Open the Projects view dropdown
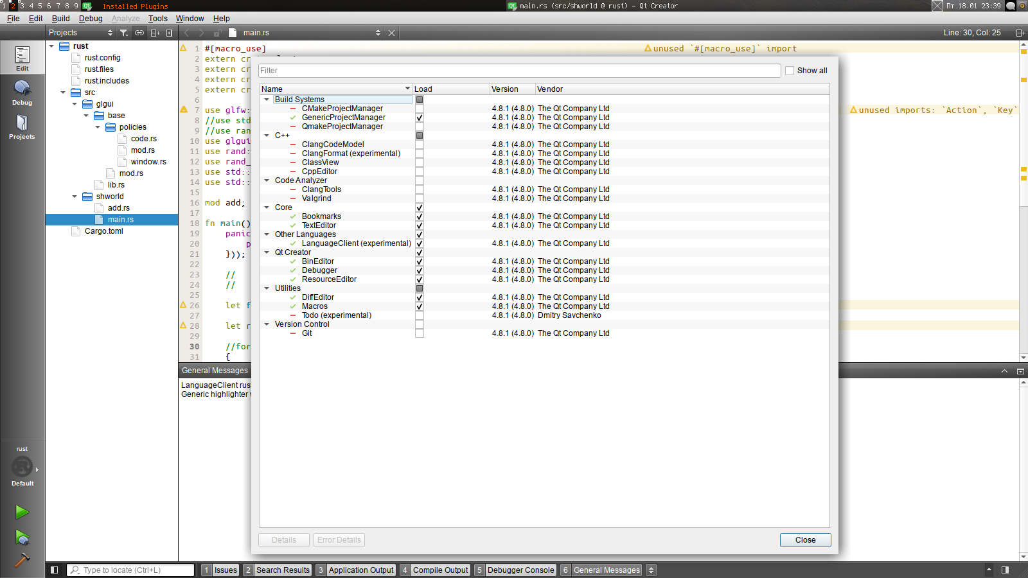Screen dimensions: 1028x578 (x=80, y=33)
